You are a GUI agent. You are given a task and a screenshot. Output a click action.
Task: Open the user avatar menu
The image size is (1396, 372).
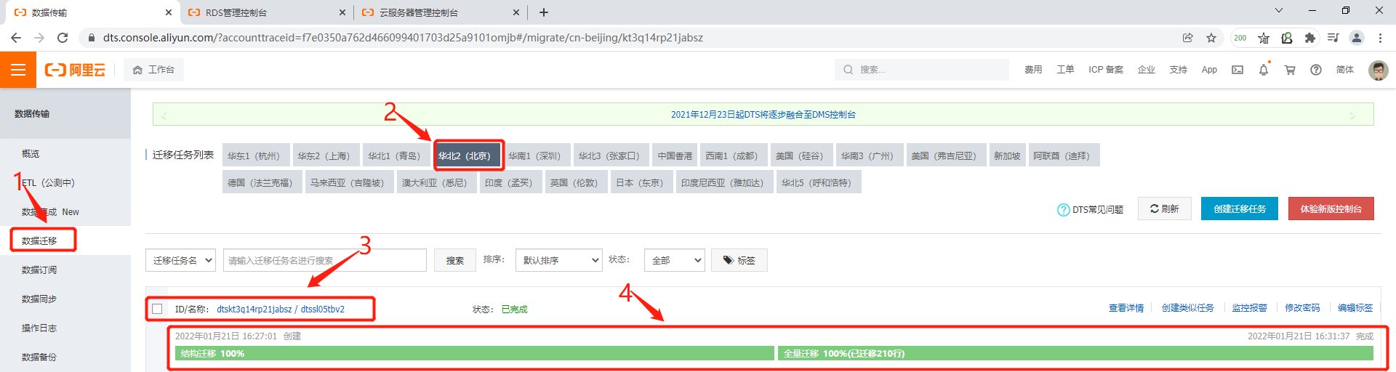[1378, 70]
